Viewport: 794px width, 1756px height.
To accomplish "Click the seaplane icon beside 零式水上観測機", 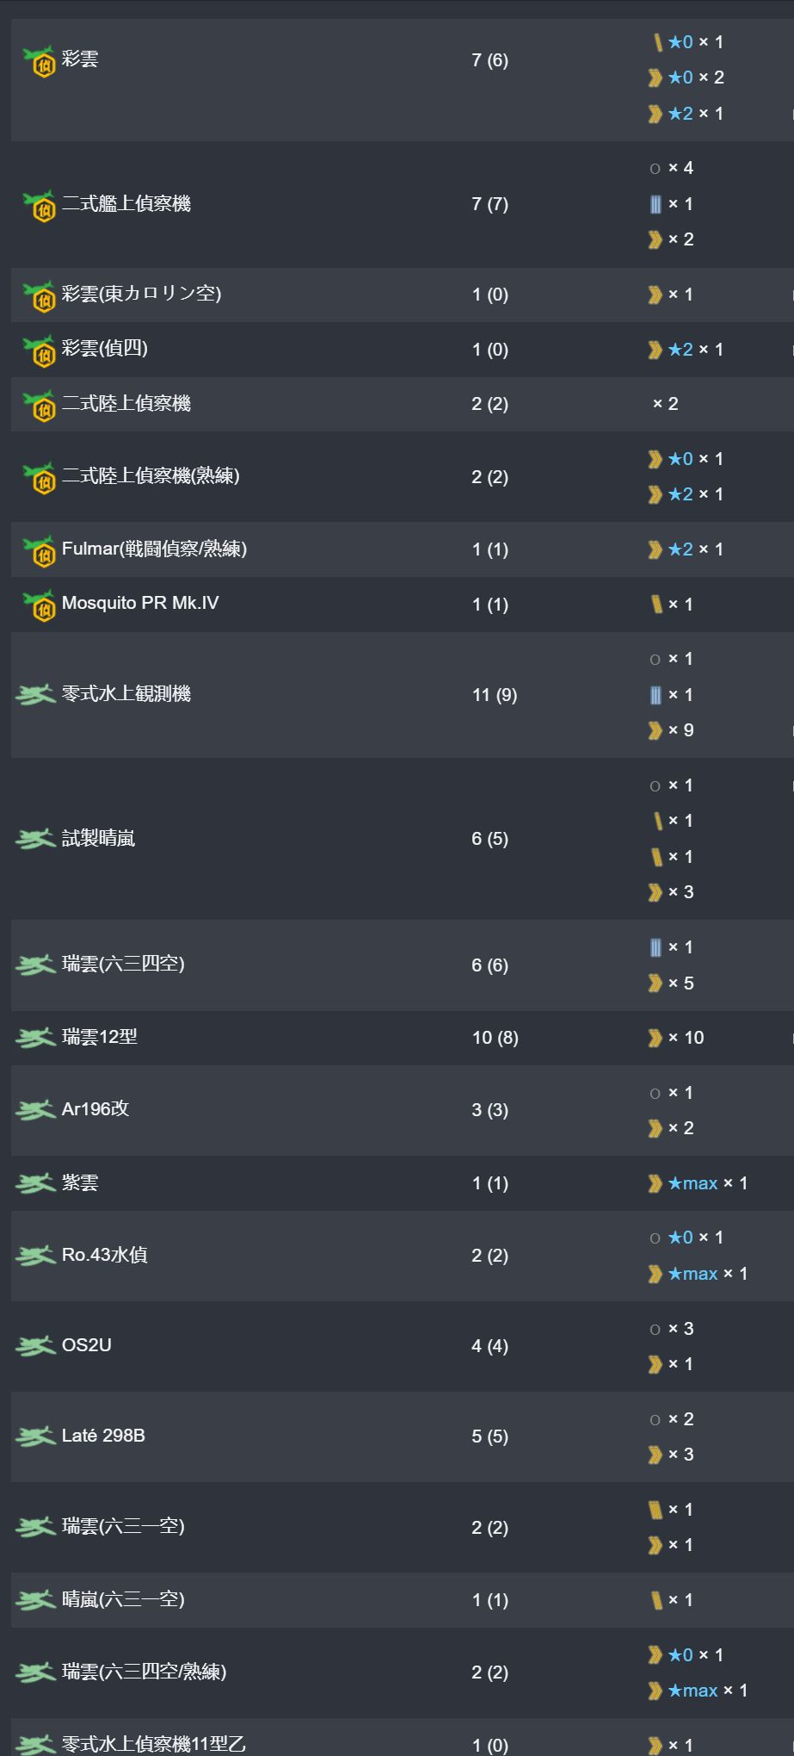I will [35, 695].
